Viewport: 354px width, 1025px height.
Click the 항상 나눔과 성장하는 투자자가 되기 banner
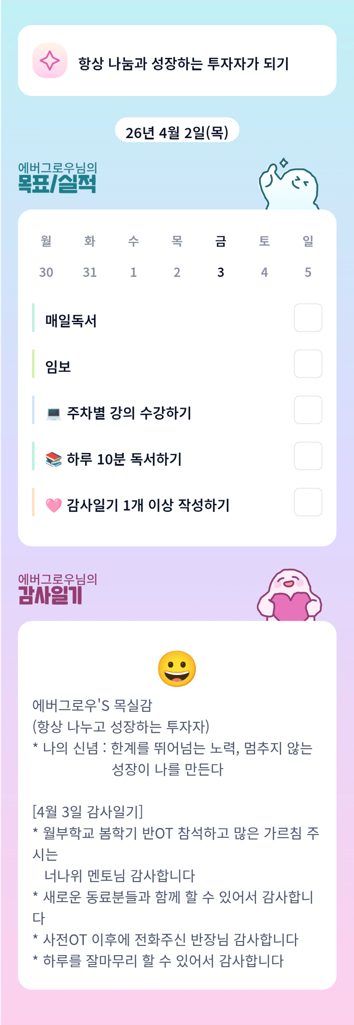[183, 63]
